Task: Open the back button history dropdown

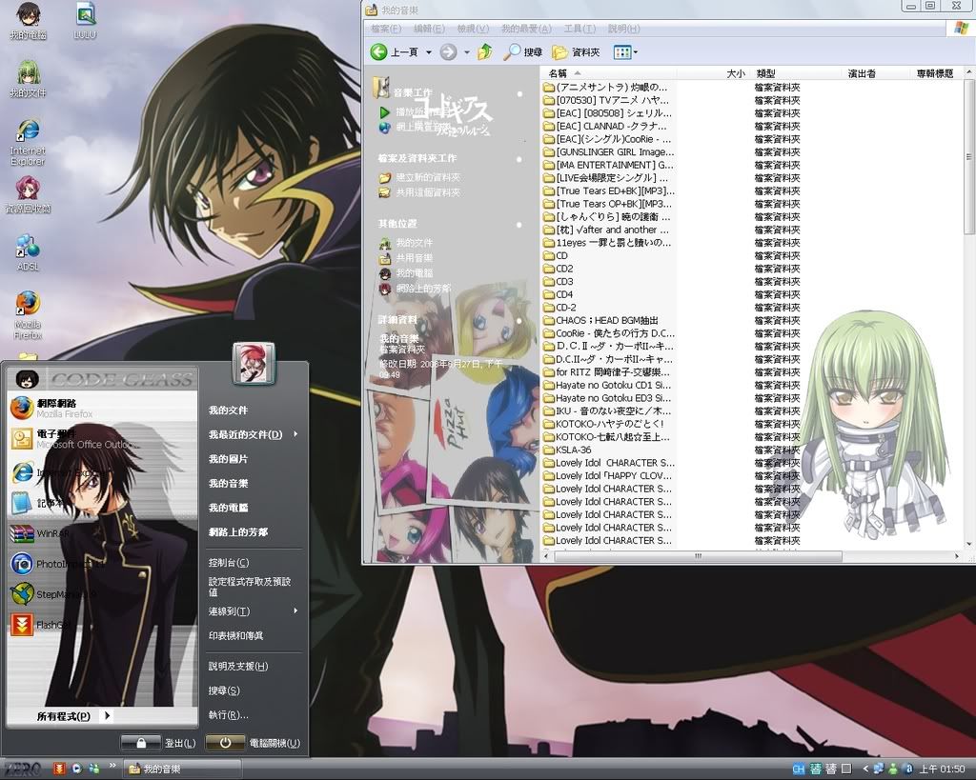Action: click(x=428, y=53)
